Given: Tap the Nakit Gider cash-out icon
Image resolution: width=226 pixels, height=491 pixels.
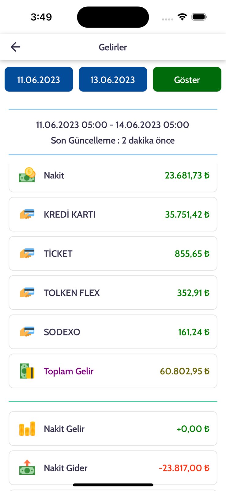Looking at the screenshot, I should [x=27, y=468].
